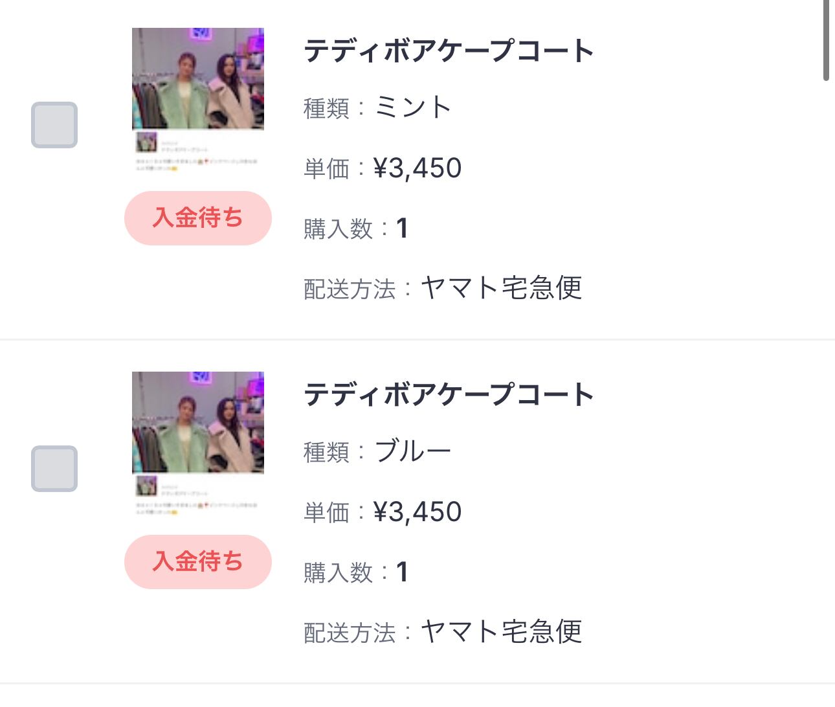Click ヤマト宅急便 shipping method for ミント item
This screenshot has width=835, height=707.
pyautogui.click(x=501, y=288)
